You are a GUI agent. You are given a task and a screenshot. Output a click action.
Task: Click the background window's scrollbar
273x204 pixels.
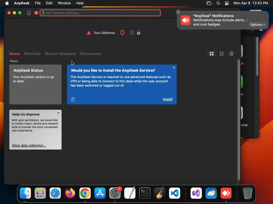tap(257, 56)
